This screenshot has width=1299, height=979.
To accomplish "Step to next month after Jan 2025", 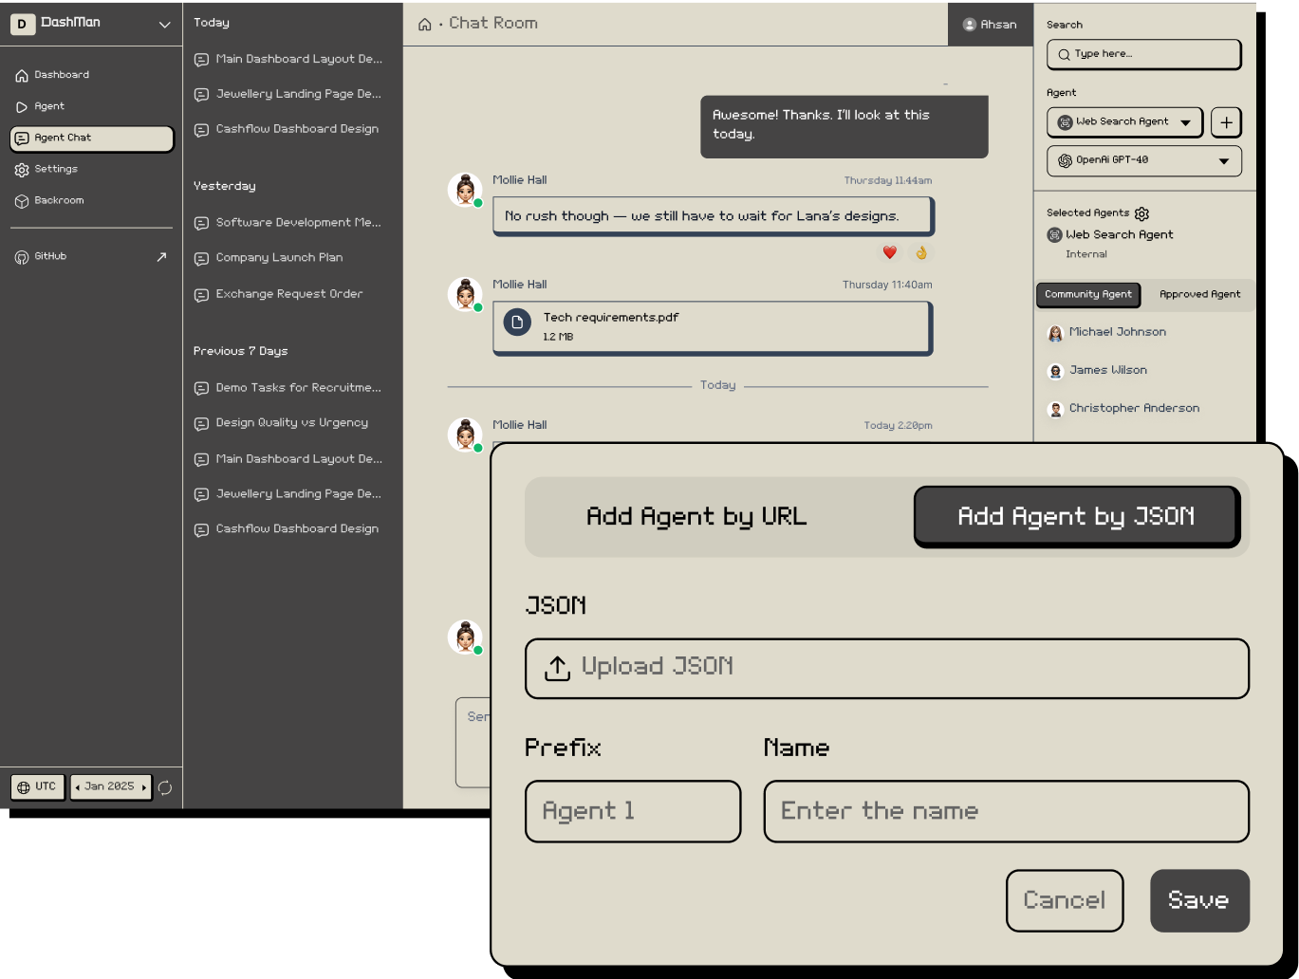I will (144, 787).
